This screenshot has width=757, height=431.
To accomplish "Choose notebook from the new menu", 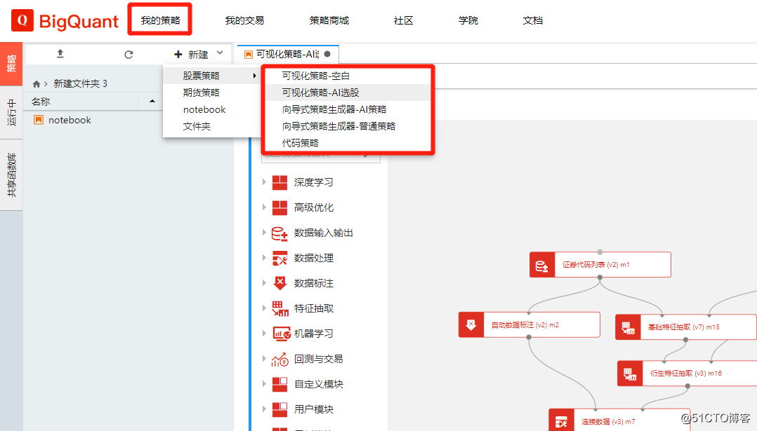I will pyautogui.click(x=211, y=109).
